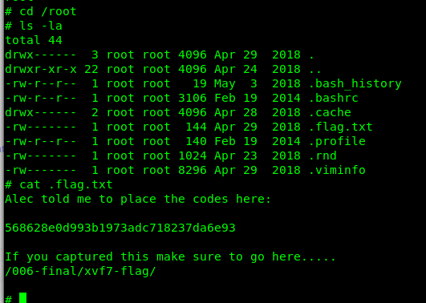The height and width of the screenshot is (303, 426).
Task: Click the 'May 3' date entry
Action: (236, 83)
